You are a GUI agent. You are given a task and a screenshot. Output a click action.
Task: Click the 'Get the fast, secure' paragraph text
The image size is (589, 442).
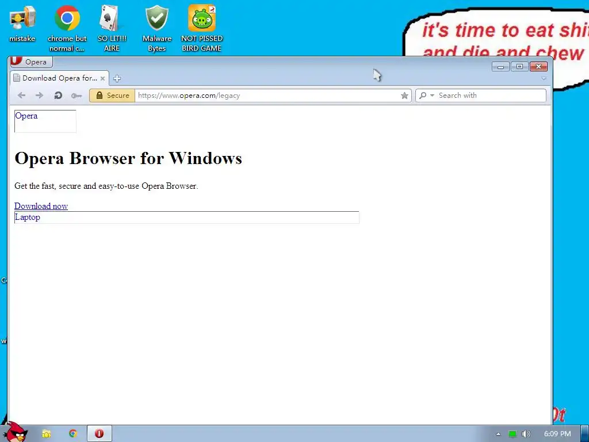pyautogui.click(x=106, y=186)
